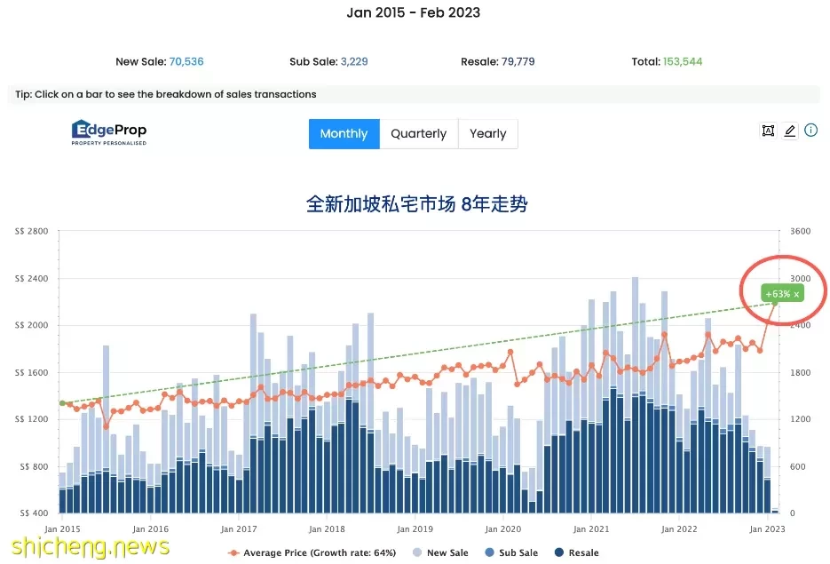Click the S$ 1600 axis label
830x564 pixels.
[31, 373]
